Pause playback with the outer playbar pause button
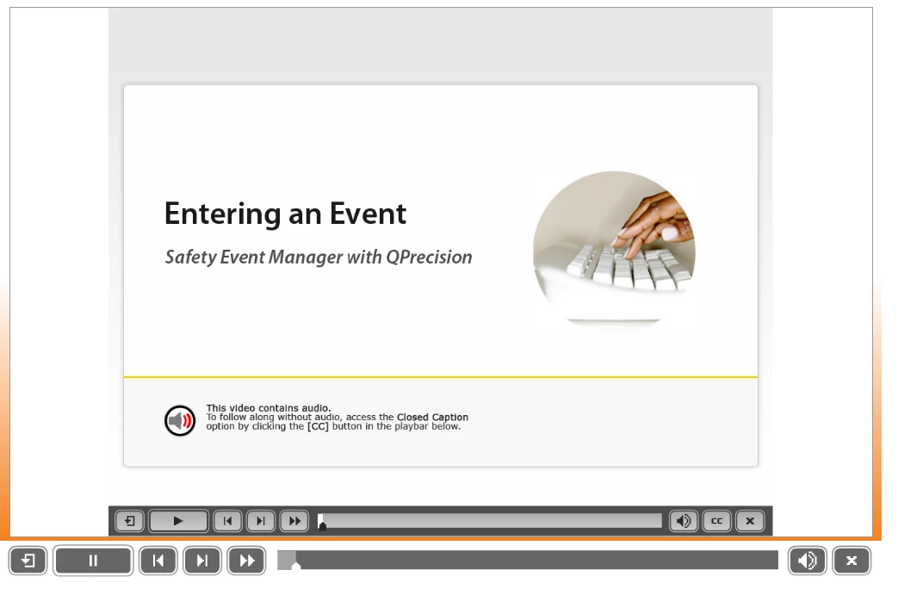898x595 pixels. pos(93,561)
